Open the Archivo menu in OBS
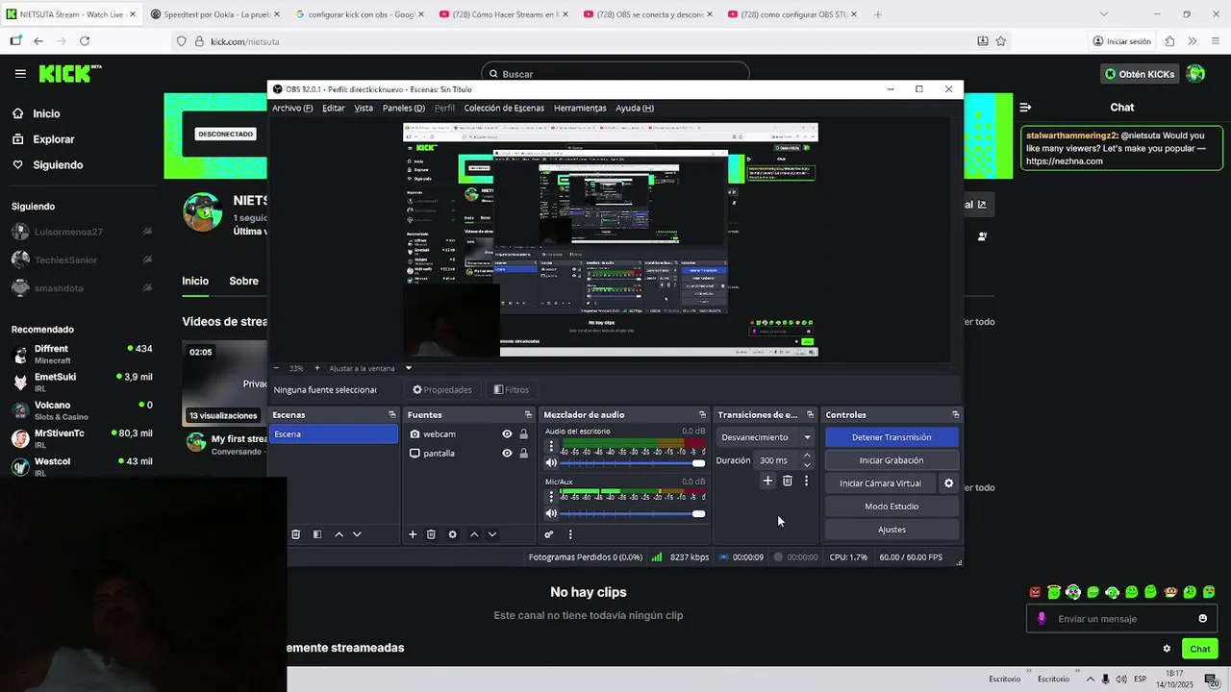The width and height of the screenshot is (1231, 692). pyautogui.click(x=292, y=109)
